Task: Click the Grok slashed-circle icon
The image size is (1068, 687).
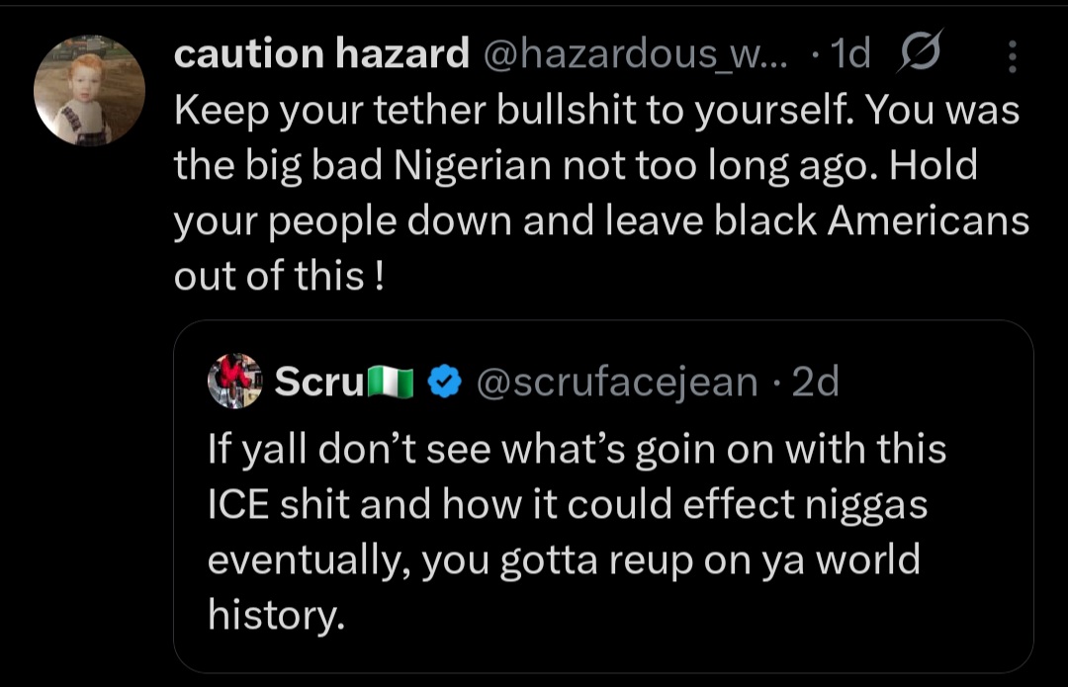Action: 920,51
